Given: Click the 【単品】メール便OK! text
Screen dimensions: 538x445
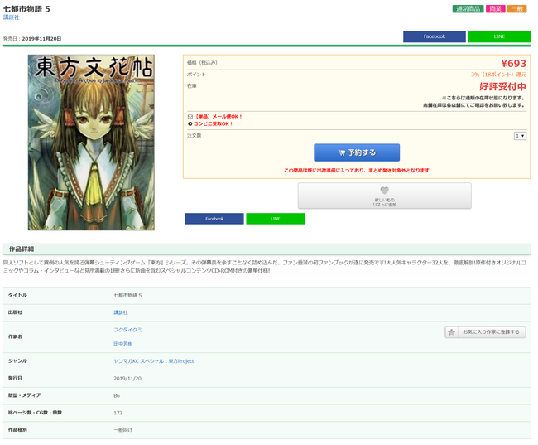Looking at the screenshot, I should click(219, 117).
